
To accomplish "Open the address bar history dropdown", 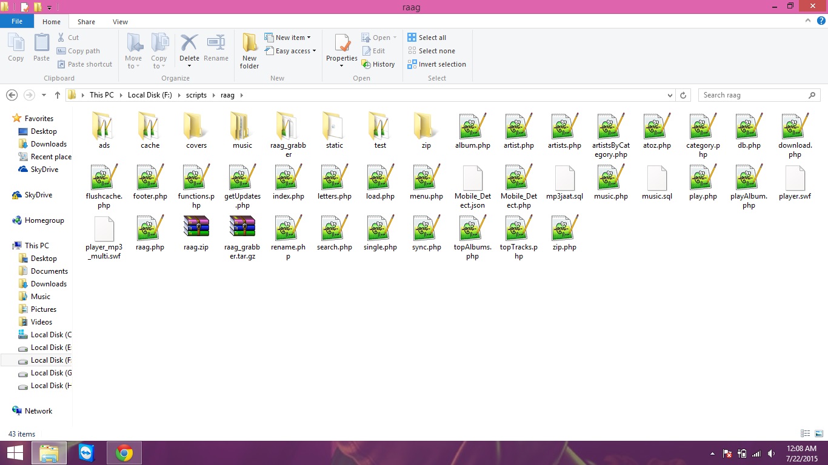I will coord(670,95).
